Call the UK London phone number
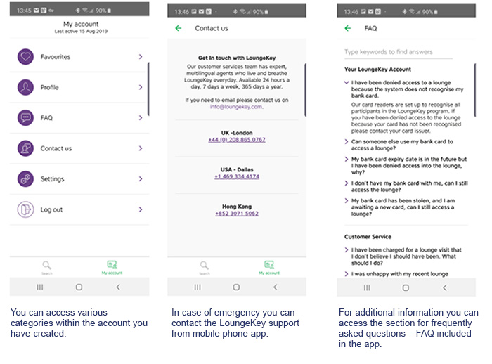 point(236,140)
